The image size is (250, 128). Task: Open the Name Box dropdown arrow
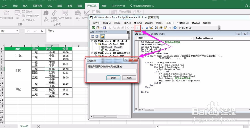point(17,31)
